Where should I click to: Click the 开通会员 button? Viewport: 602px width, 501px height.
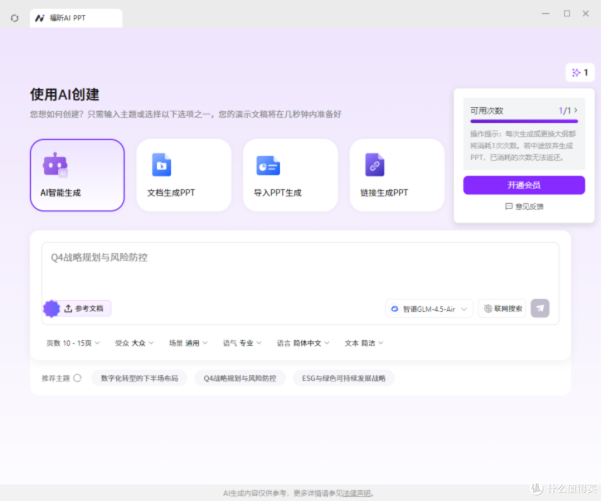point(524,186)
